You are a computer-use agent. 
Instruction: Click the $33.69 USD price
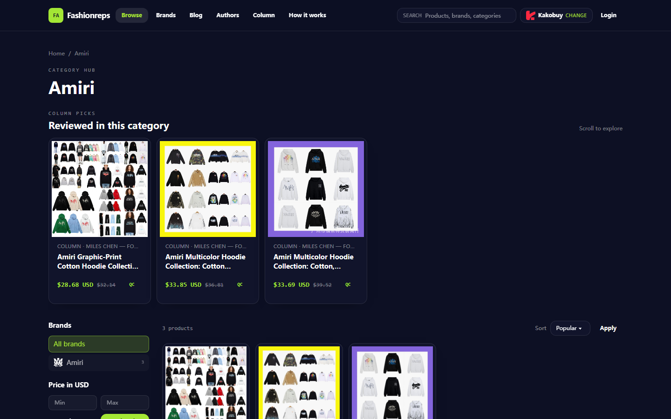291,284
